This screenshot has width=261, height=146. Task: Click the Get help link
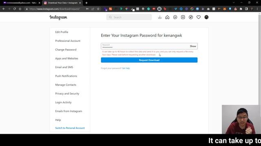126,68
